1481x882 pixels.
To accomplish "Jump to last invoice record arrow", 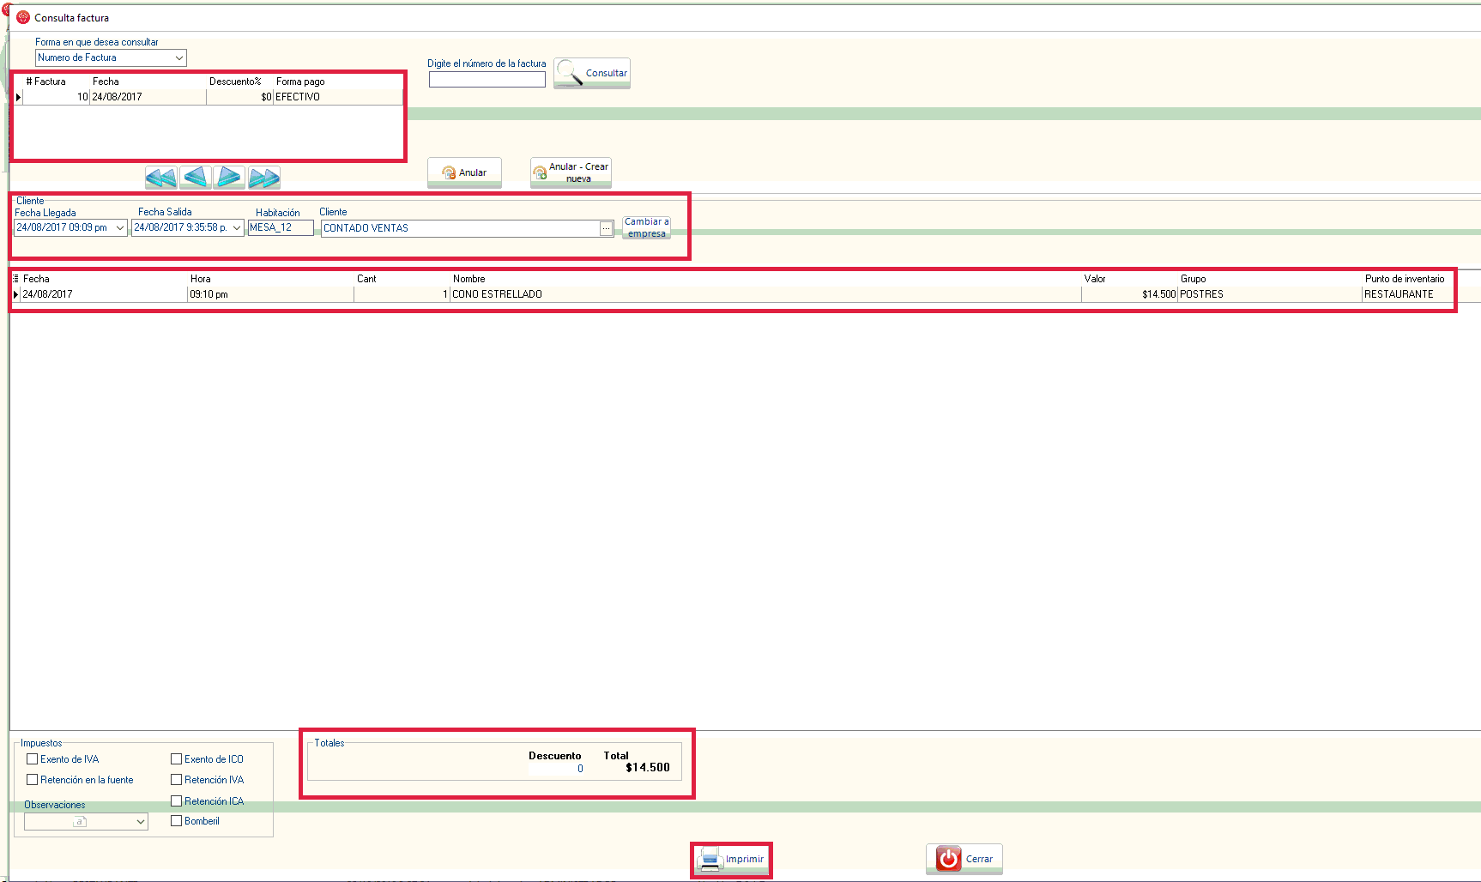I will click(x=264, y=178).
